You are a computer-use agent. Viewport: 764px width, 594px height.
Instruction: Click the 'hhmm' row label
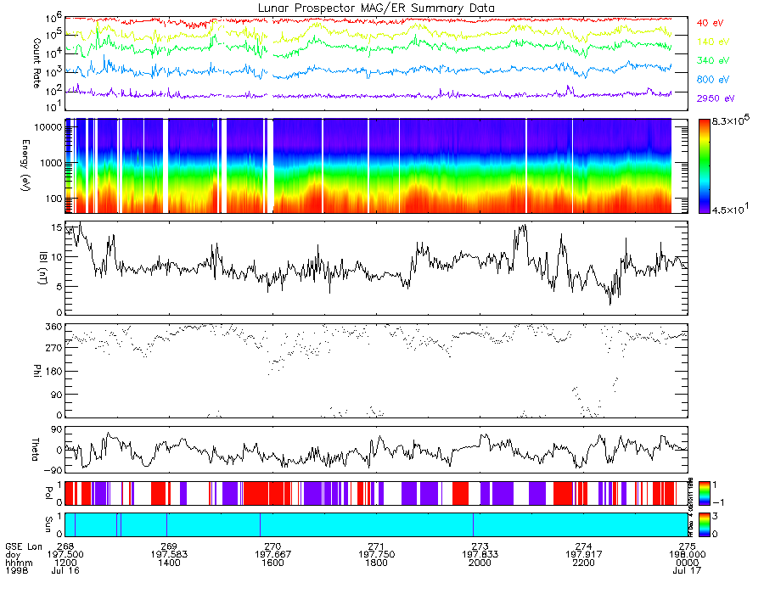[x=19, y=563]
